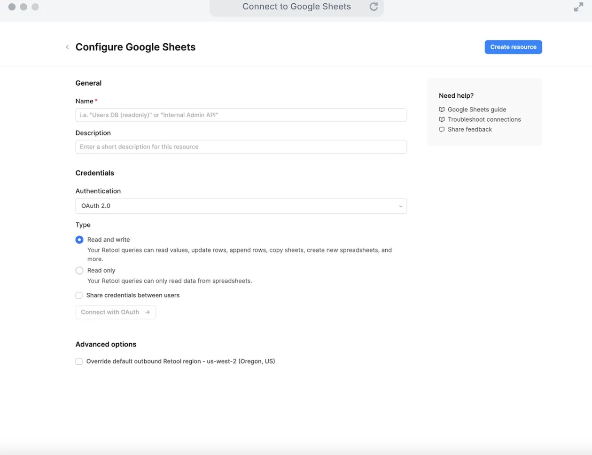Screen dimensions: 592x455
Task: Click 'Your Retool queries can only read data' text
Action: point(170,281)
